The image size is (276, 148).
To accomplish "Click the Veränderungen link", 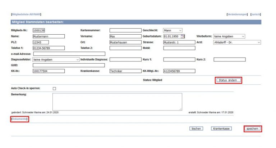I will click(x=237, y=14).
